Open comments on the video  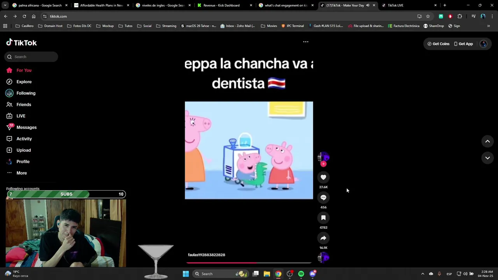tap(323, 198)
